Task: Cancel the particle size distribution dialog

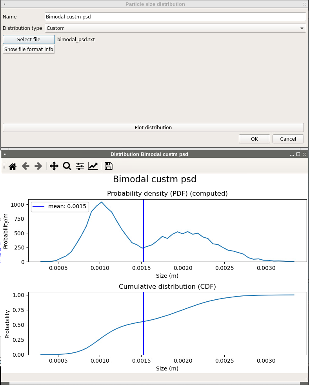Action: point(288,139)
